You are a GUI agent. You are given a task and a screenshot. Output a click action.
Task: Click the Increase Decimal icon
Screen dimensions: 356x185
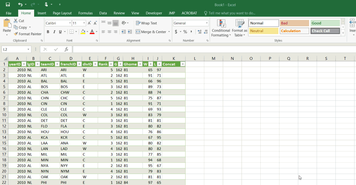point(200,32)
